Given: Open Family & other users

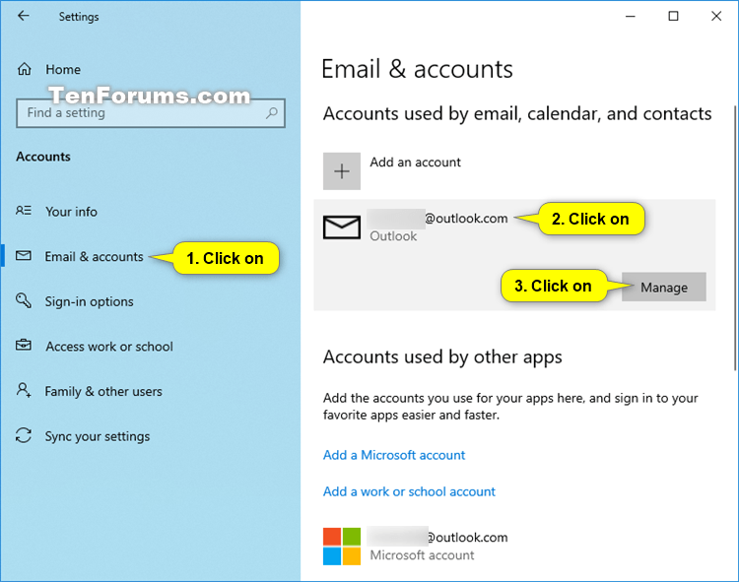Looking at the screenshot, I should 103,392.
